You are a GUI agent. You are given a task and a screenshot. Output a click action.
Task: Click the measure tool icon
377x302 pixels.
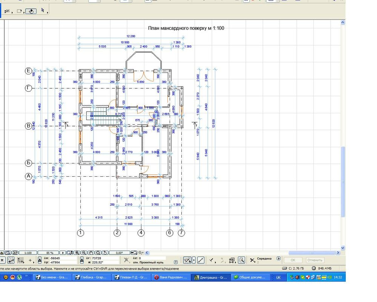click(x=201, y=260)
